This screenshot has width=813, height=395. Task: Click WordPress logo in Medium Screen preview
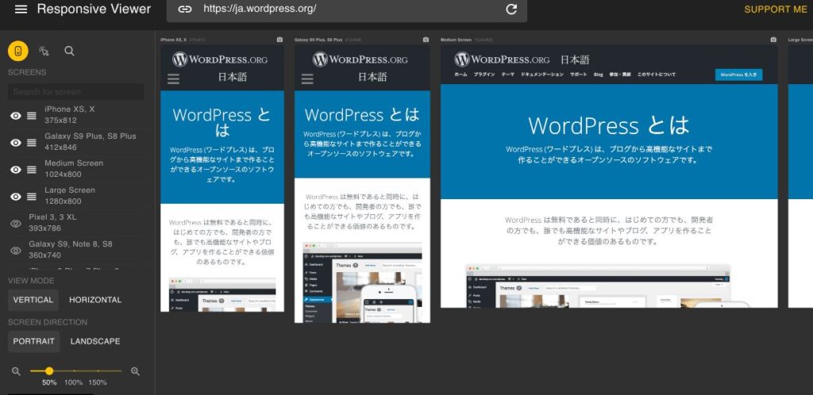(502, 59)
